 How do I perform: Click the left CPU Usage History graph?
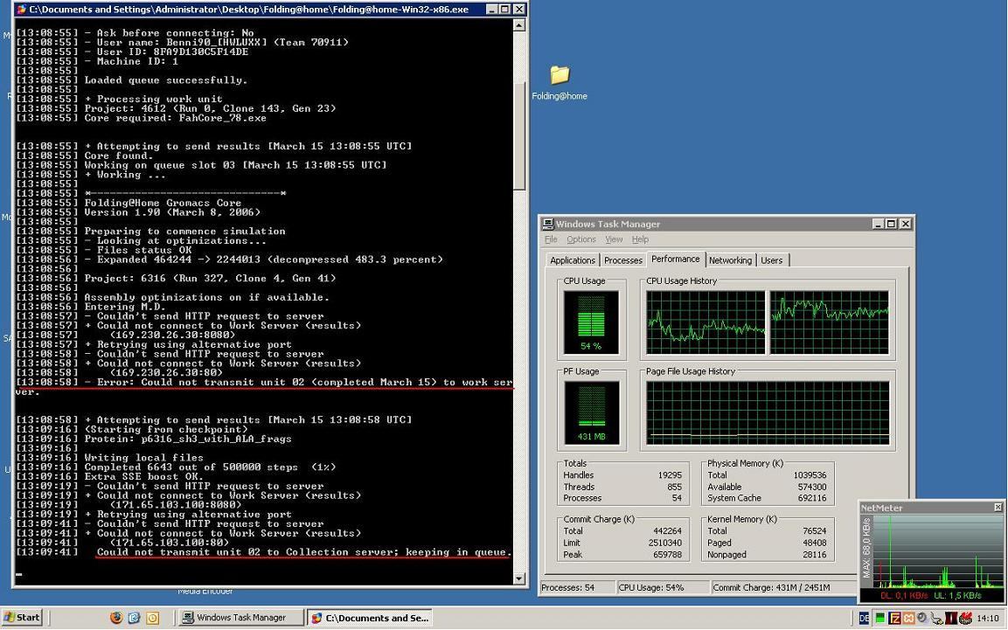point(706,322)
